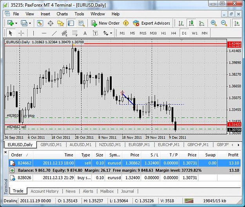The image size is (245, 207).
Task: Open the Help menu
Action: click(116, 14)
